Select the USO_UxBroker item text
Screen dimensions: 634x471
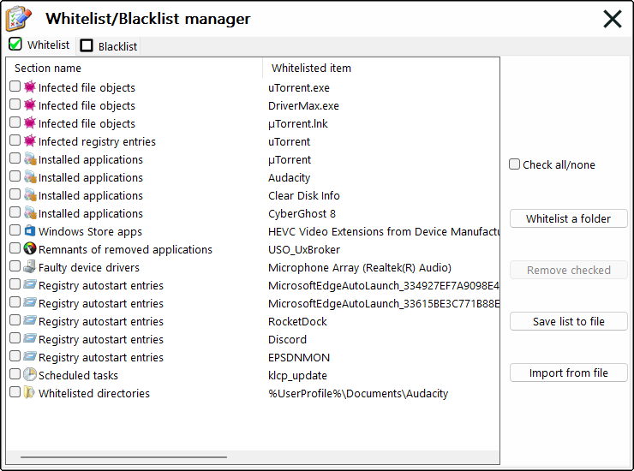(x=304, y=250)
